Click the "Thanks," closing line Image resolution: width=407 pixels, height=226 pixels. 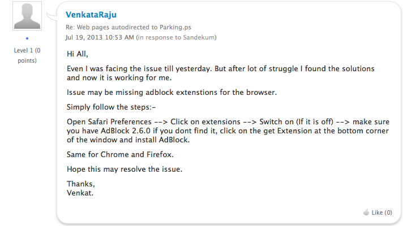point(81,184)
